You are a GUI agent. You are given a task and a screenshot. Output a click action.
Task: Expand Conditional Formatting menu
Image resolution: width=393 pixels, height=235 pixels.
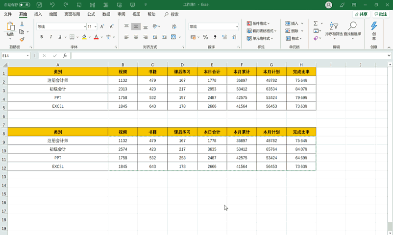tap(258, 23)
